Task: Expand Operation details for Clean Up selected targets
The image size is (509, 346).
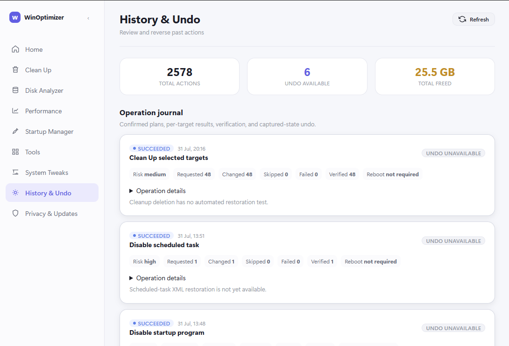Action: 157,191
